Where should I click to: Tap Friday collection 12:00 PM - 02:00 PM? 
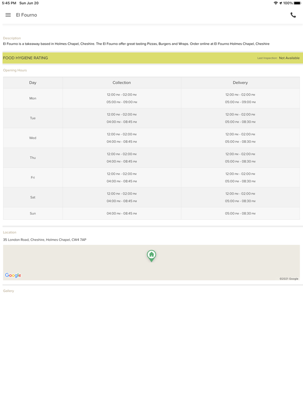[x=122, y=174]
